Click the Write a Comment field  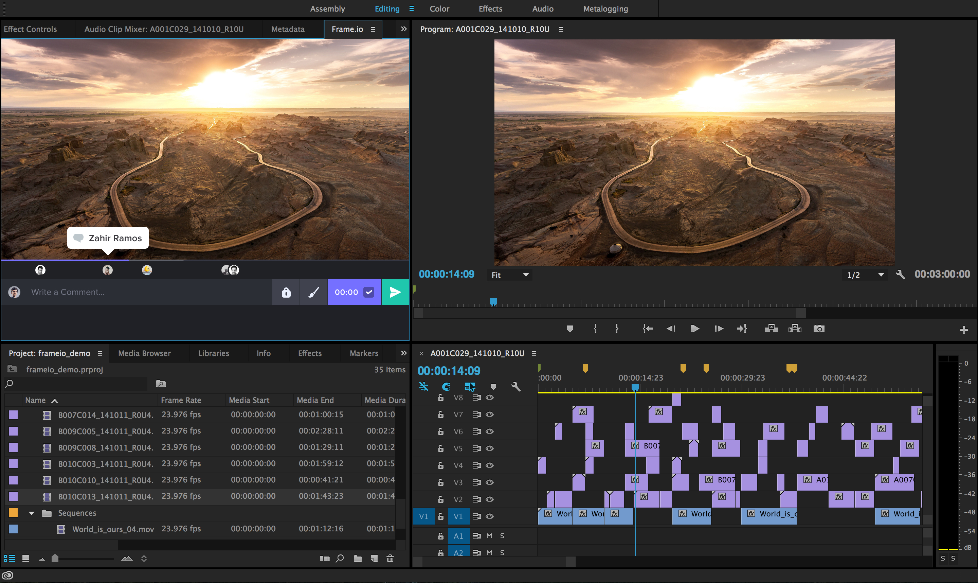[138, 292]
